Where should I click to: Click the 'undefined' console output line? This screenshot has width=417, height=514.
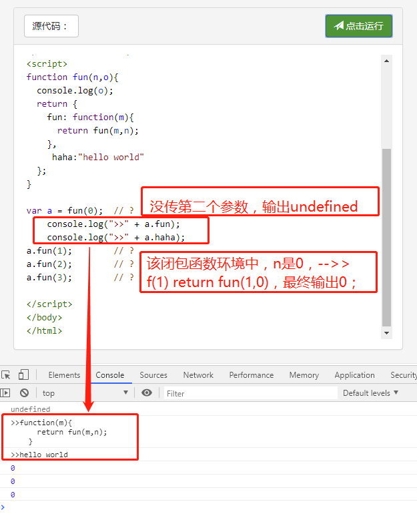[31, 409]
